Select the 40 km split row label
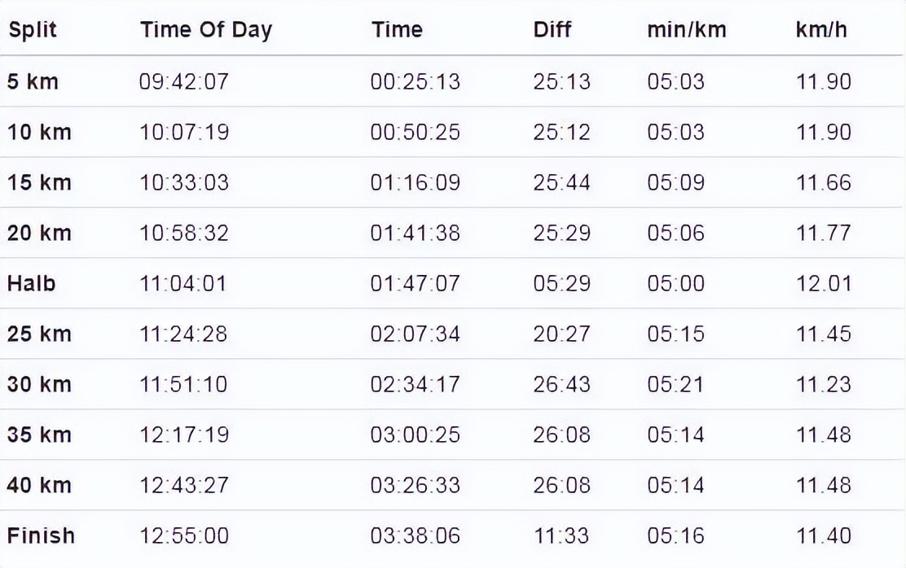The width and height of the screenshot is (906, 568). pos(39,485)
